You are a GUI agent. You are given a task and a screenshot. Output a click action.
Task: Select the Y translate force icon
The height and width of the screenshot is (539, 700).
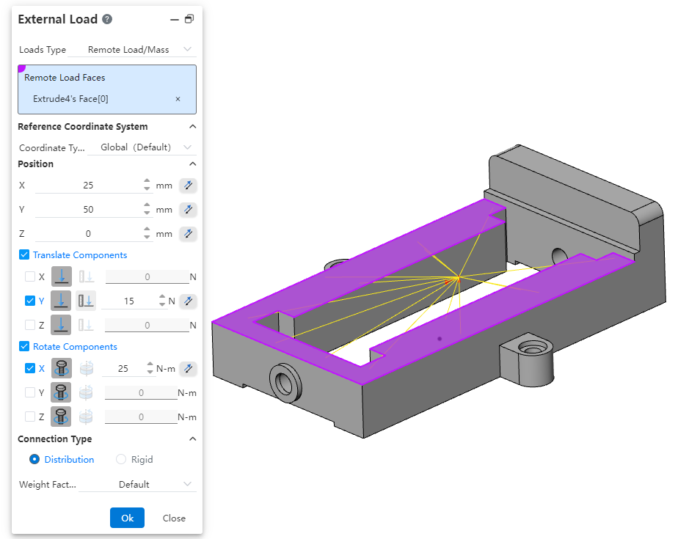pyautogui.click(x=61, y=301)
